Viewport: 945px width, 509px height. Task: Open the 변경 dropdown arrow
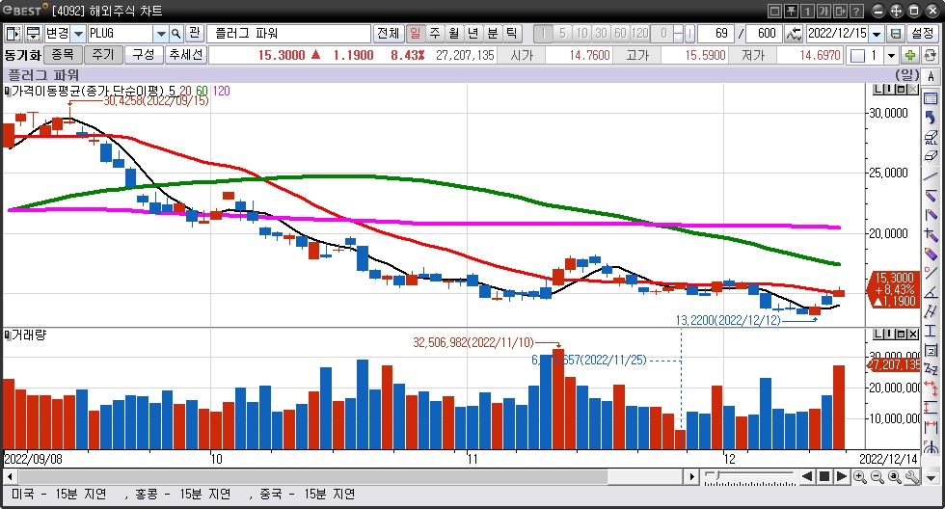[78, 34]
